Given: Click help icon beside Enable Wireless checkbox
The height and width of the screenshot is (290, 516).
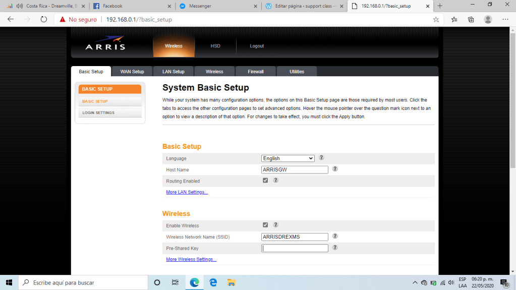Looking at the screenshot, I should click(276, 225).
